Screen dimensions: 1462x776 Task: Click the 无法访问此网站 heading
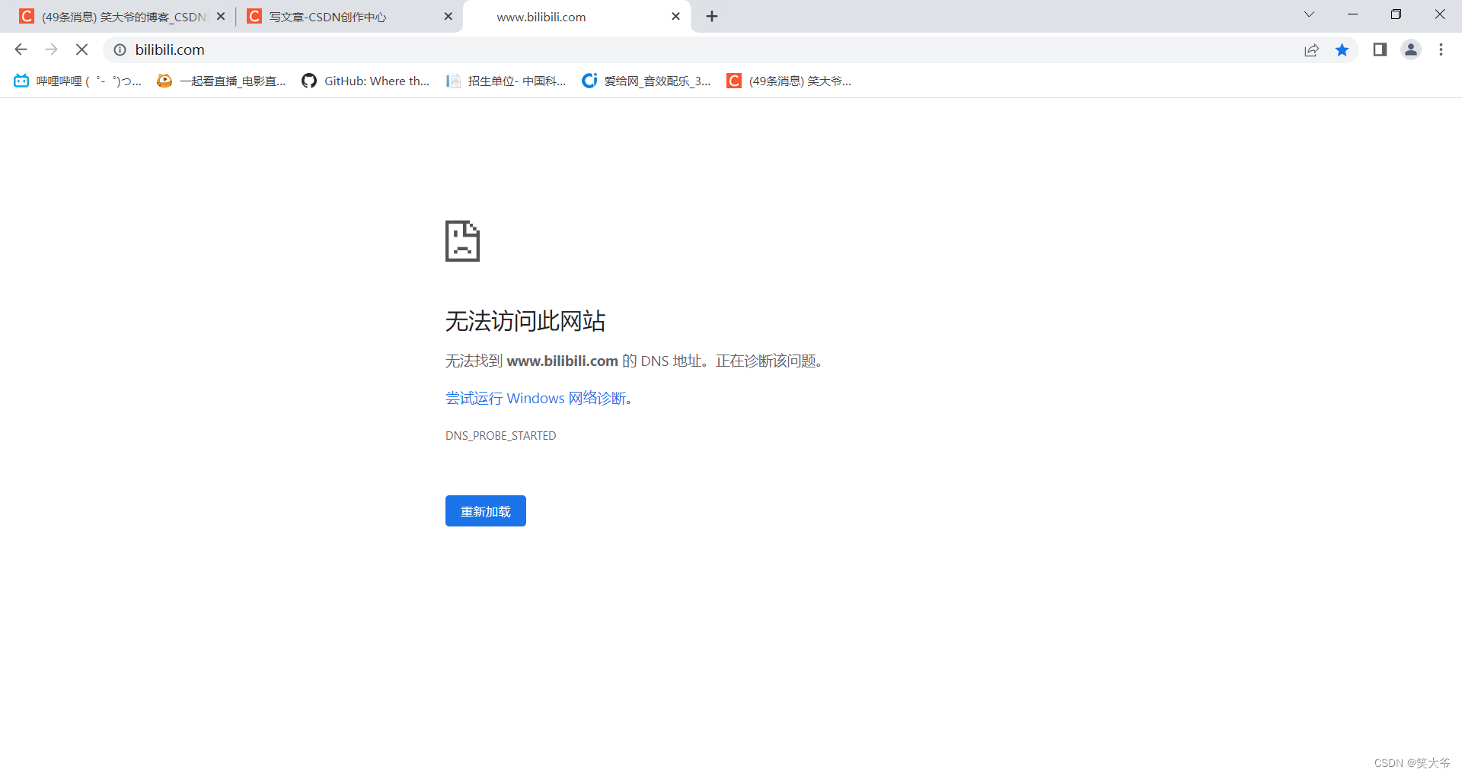(525, 321)
